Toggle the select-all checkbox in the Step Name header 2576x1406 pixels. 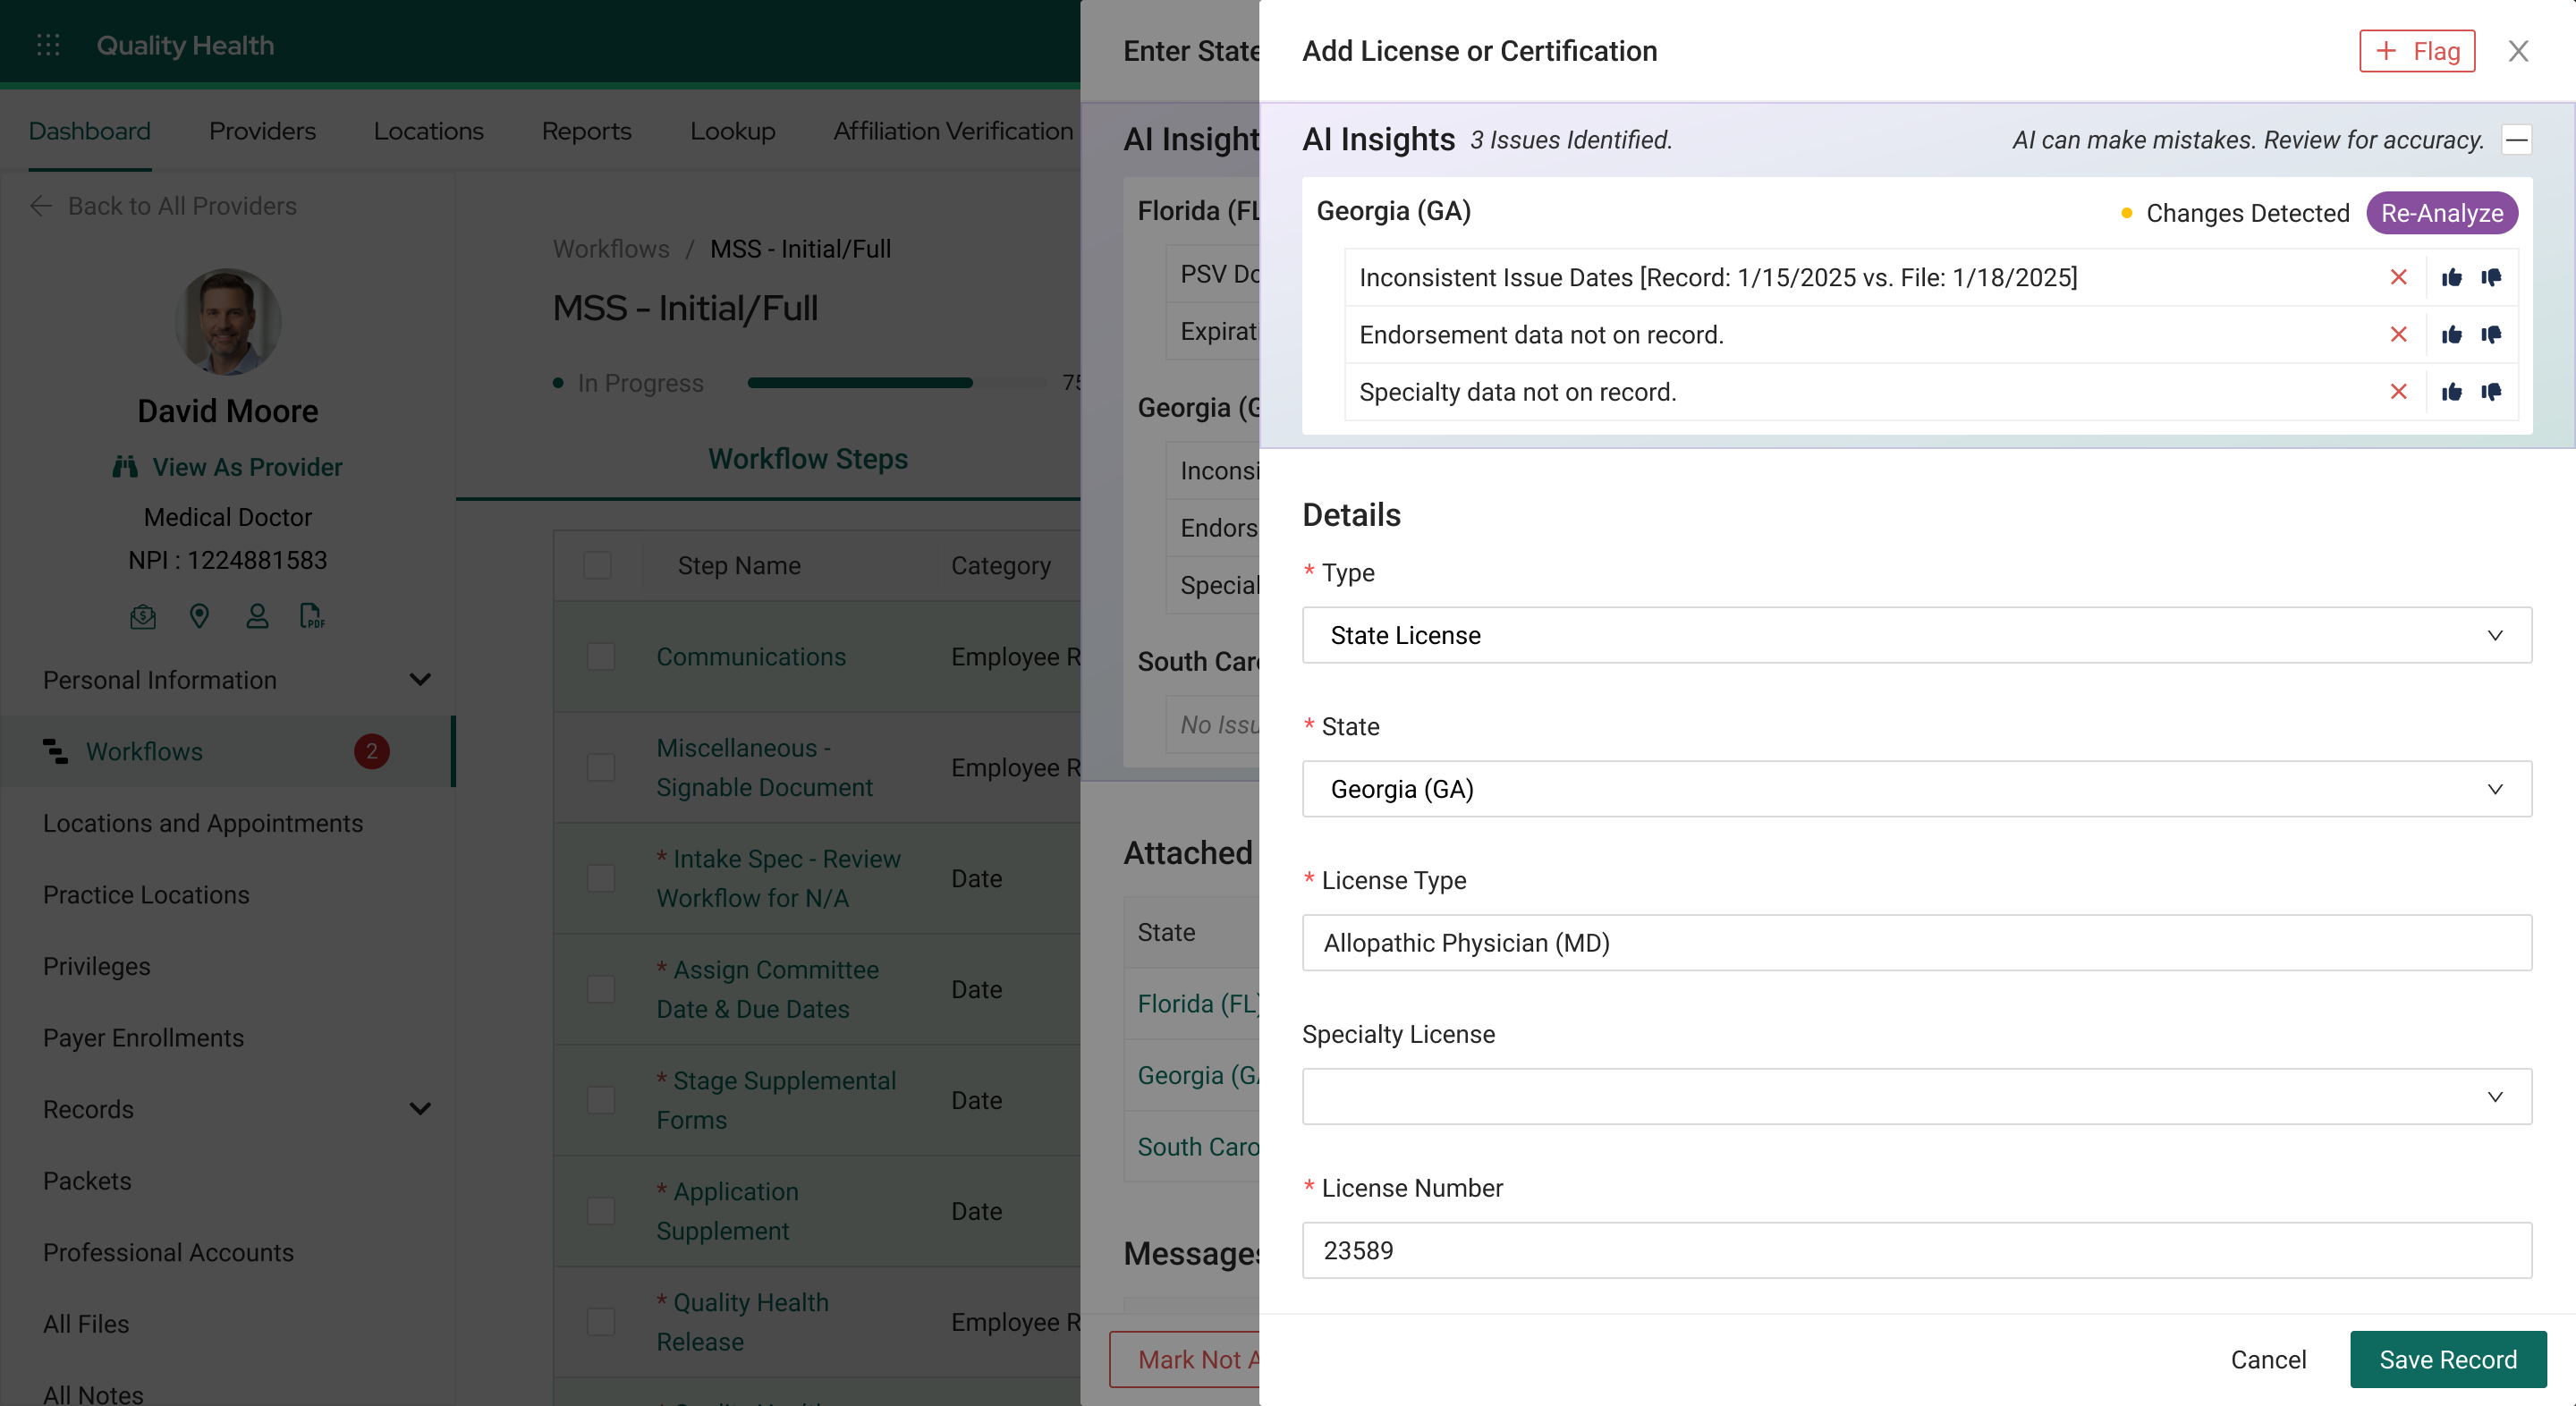(x=598, y=565)
